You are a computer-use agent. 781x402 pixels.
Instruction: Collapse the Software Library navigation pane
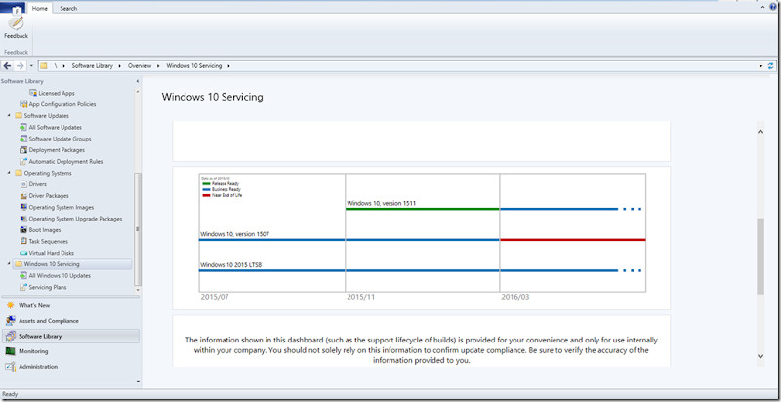(x=138, y=81)
